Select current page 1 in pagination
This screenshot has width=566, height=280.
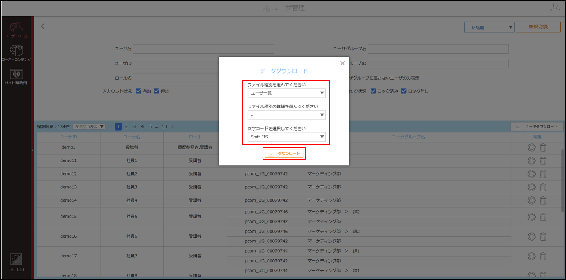pyautogui.click(x=118, y=126)
